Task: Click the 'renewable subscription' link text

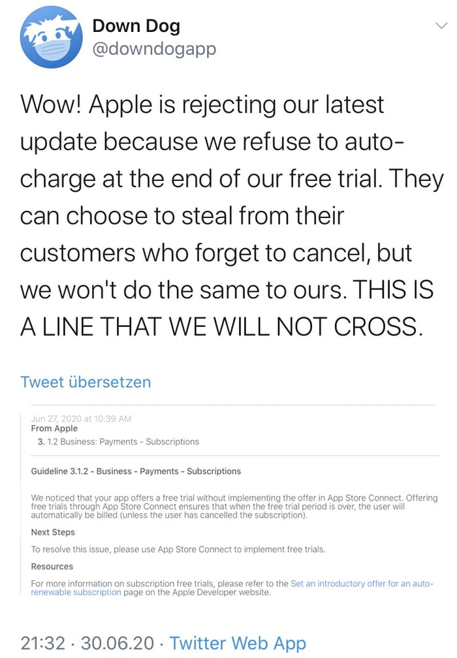Action: pos(76,592)
